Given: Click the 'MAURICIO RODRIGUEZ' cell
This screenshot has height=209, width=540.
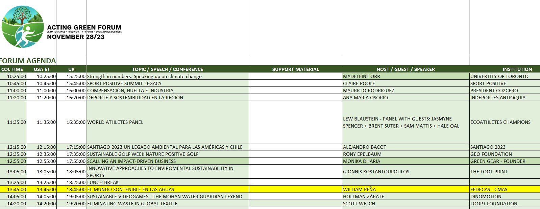Looking at the screenshot, I should pos(406,91).
